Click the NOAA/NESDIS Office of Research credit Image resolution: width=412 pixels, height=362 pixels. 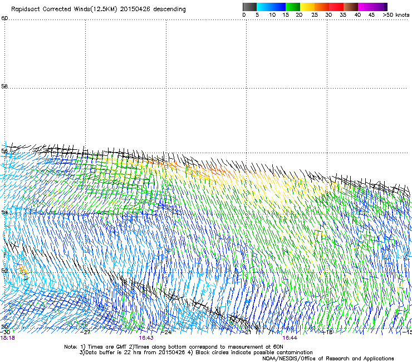328,359
